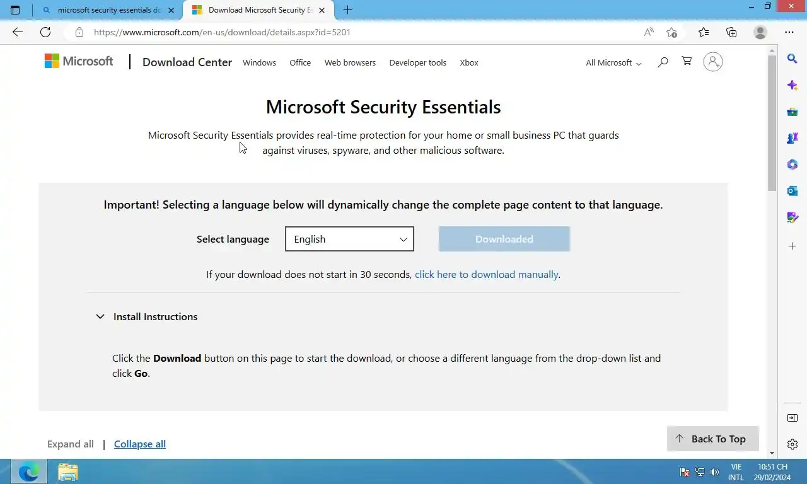Open File Explorer from the taskbar
807x484 pixels.
(x=67, y=471)
